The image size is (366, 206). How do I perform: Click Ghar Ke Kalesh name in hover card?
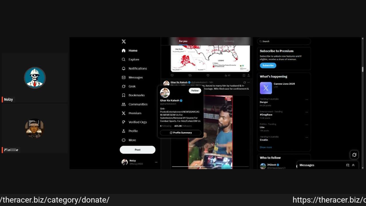[170, 100]
